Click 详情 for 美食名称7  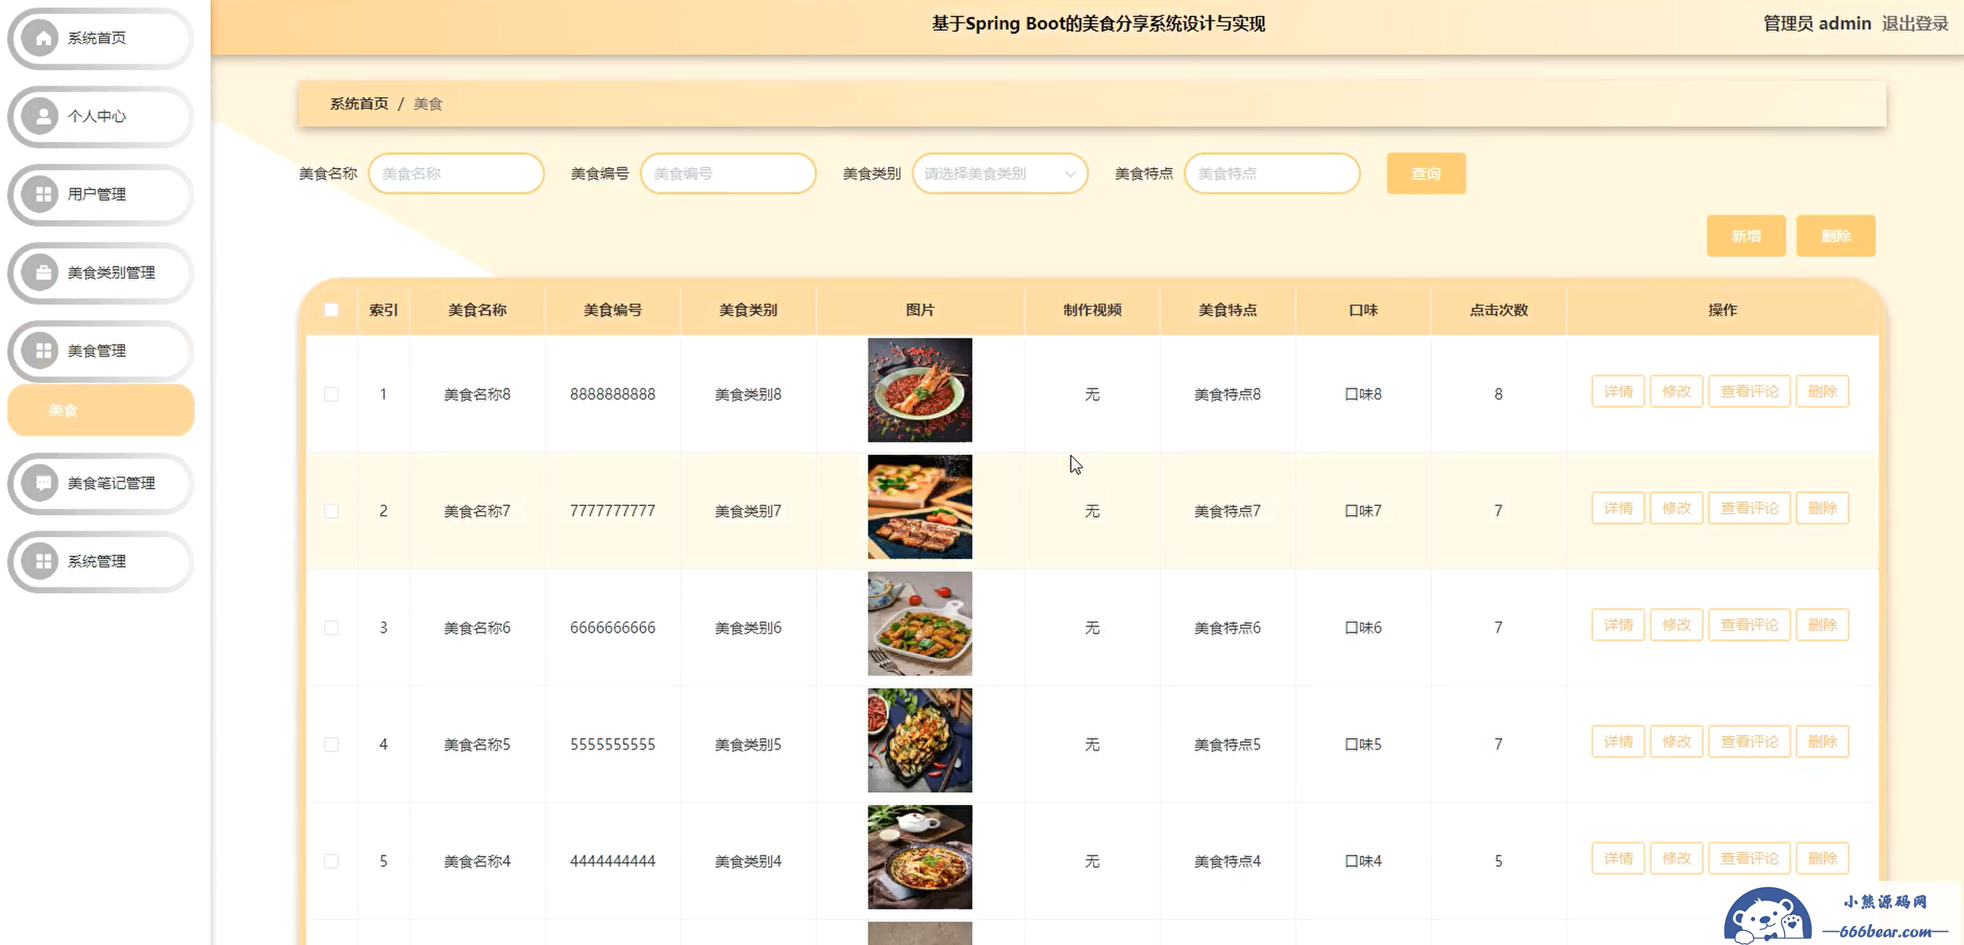tap(1618, 508)
